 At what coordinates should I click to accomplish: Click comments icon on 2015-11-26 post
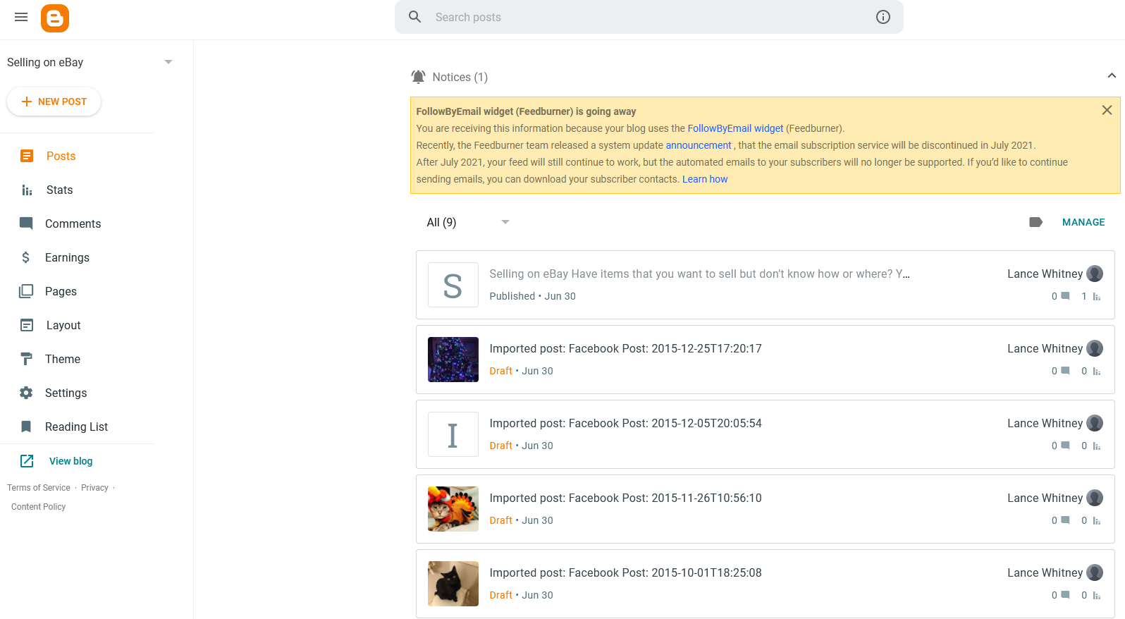coord(1065,520)
